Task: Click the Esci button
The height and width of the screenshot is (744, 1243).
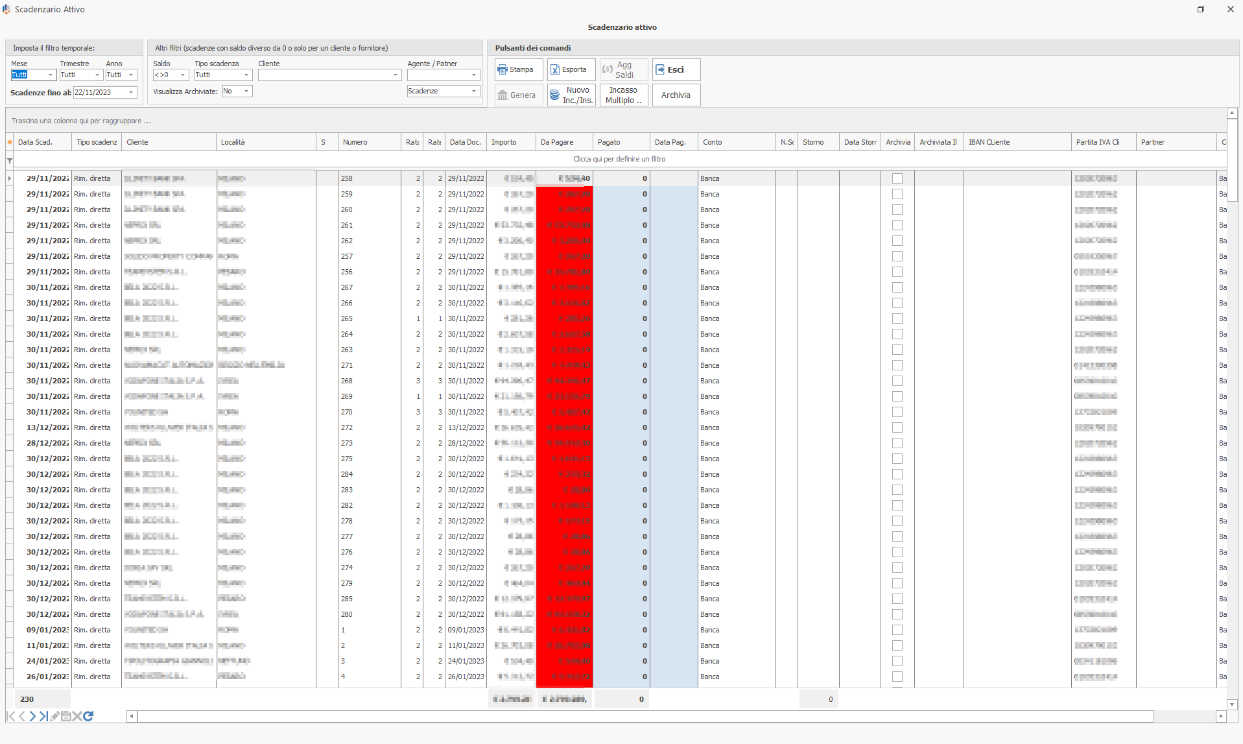Action: pyautogui.click(x=676, y=69)
